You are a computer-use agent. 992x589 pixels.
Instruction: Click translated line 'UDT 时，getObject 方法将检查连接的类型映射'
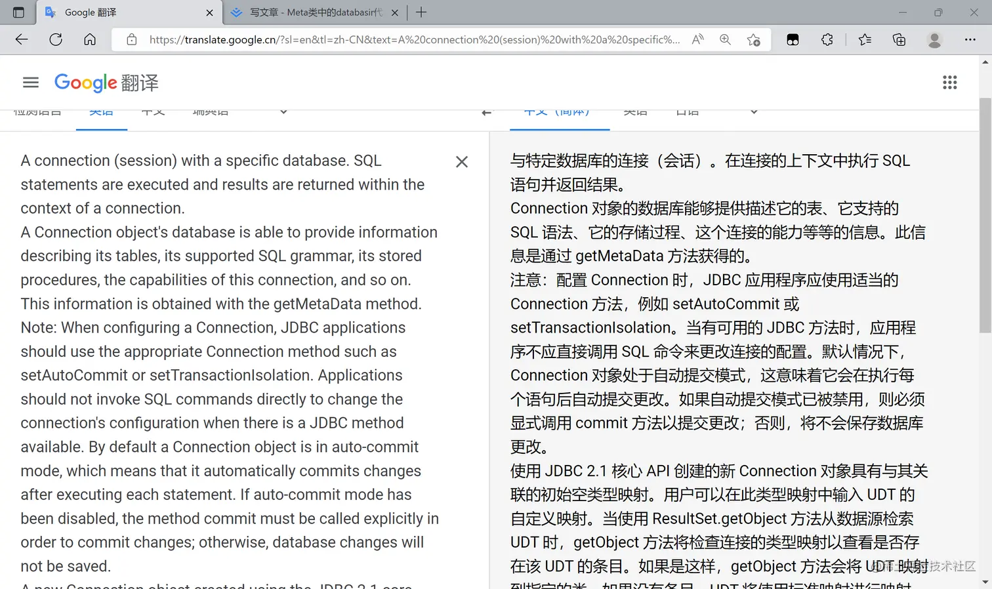tap(715, 542)
